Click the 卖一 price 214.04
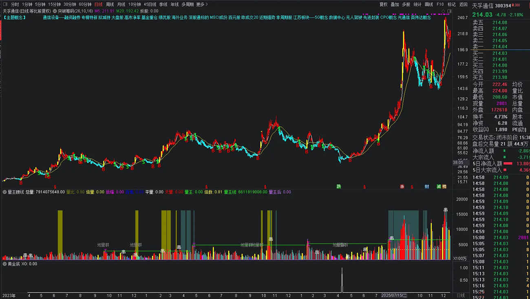 coord(500,47)
